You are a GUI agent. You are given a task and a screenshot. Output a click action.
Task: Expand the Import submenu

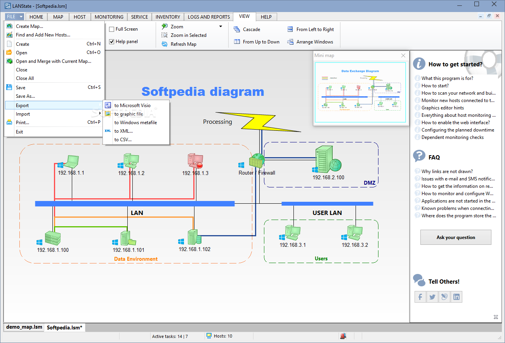click(54, 114)
